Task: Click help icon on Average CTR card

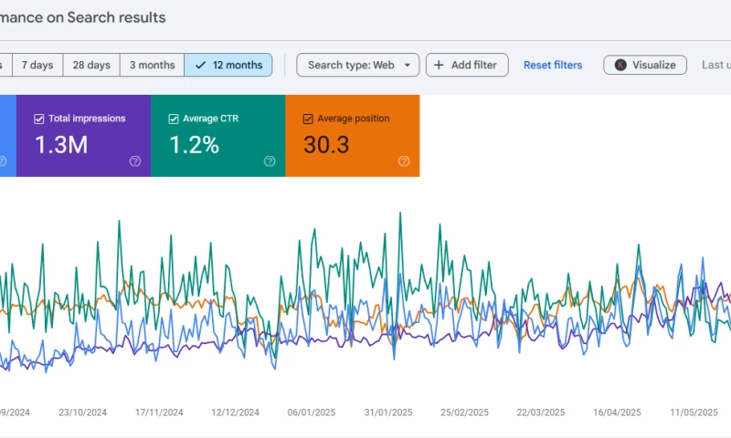Action: click(270, 162)
